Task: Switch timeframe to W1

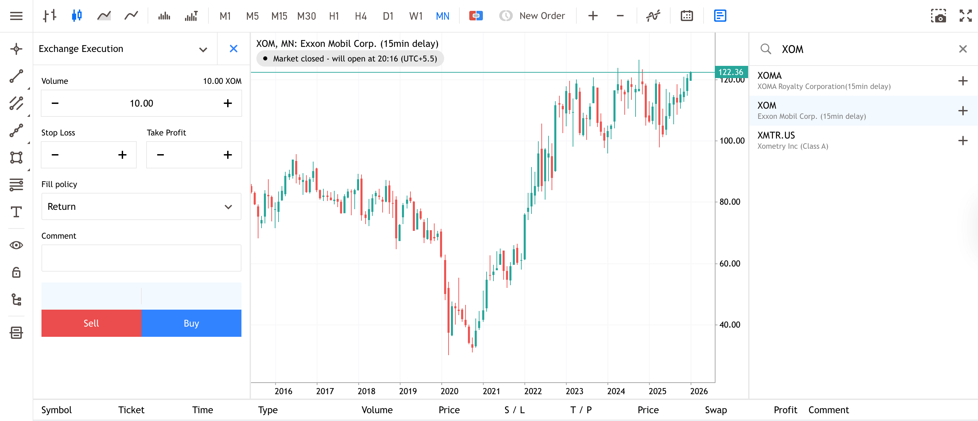Action: click(x=415, y=16)
